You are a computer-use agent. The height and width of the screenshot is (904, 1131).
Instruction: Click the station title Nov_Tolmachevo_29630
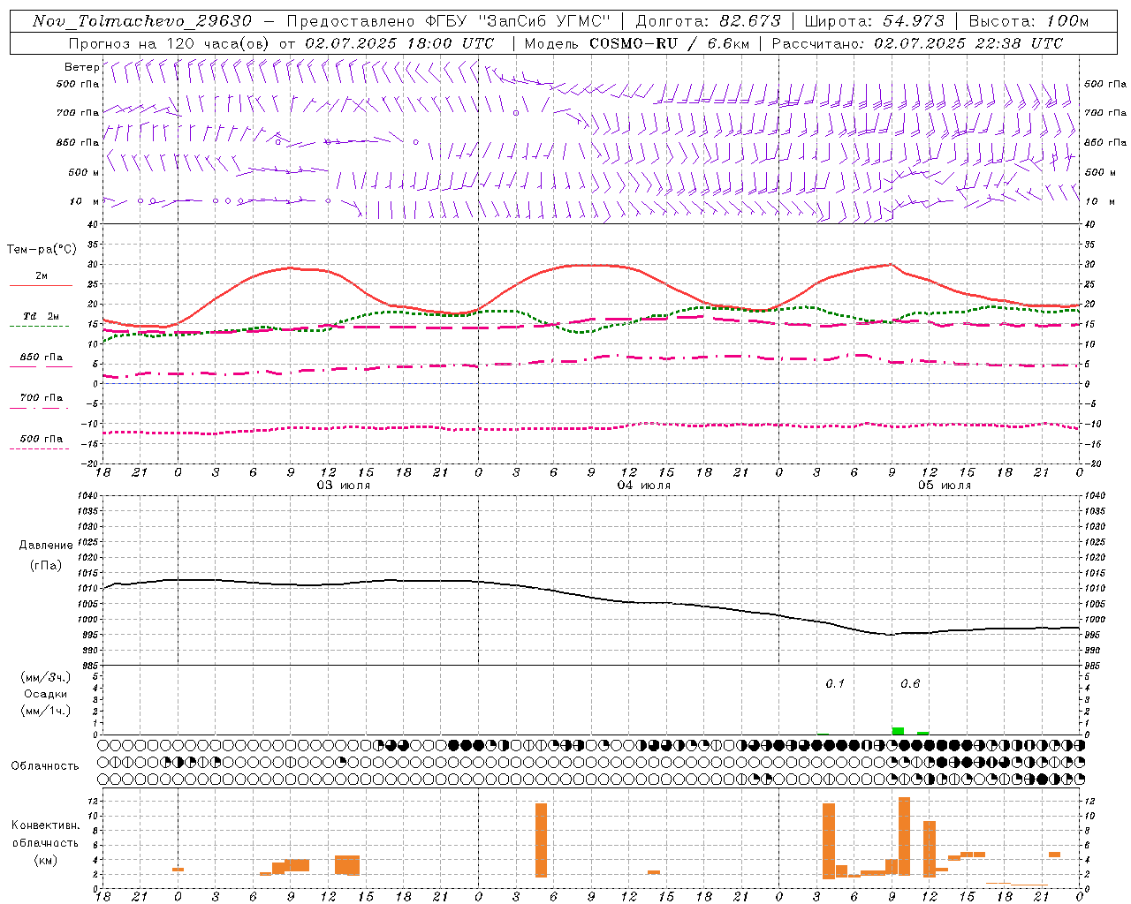tap(142, 21)
